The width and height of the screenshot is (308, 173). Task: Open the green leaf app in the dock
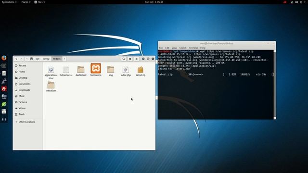coord(4,104)
